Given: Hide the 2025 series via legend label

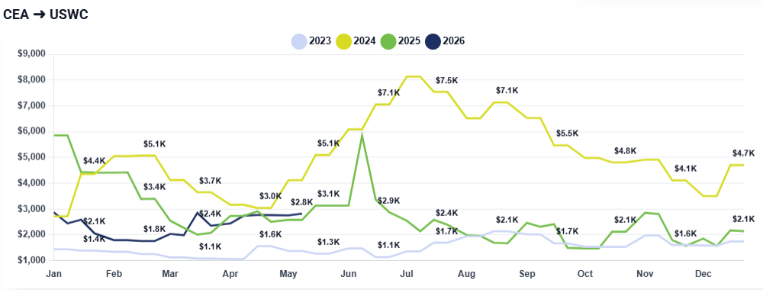Looking at the screenshot, I should point(409,41).
